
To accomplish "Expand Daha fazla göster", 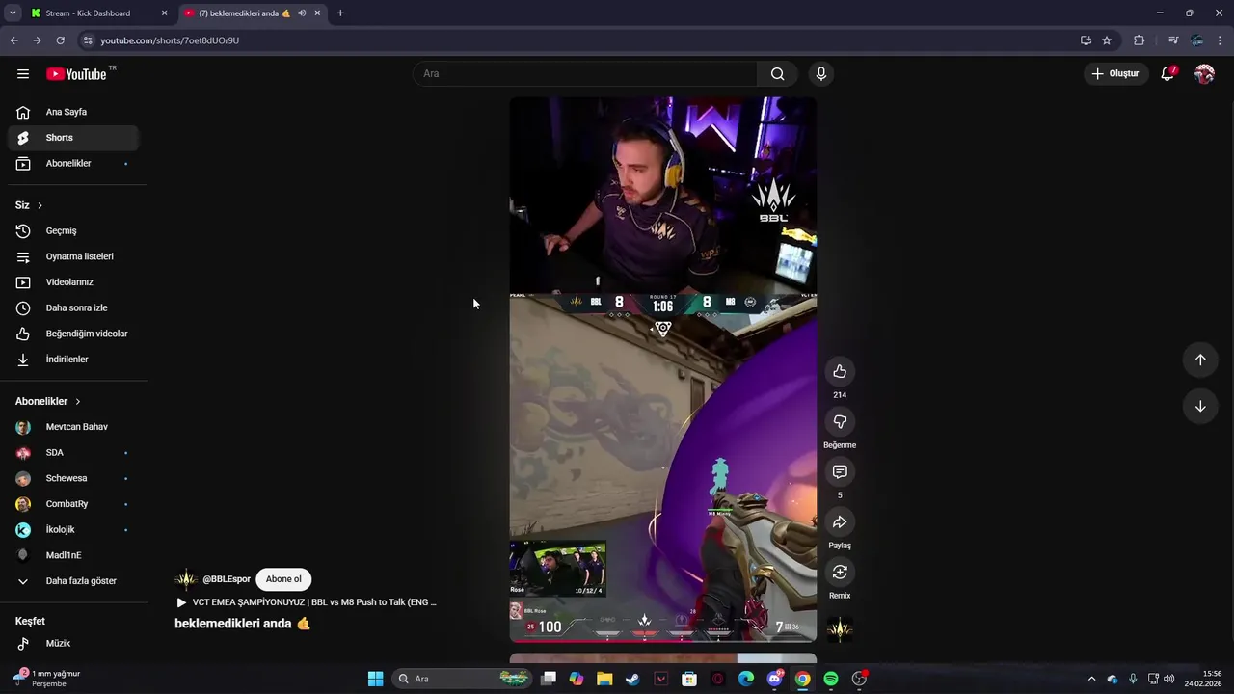I will (73, 581).
